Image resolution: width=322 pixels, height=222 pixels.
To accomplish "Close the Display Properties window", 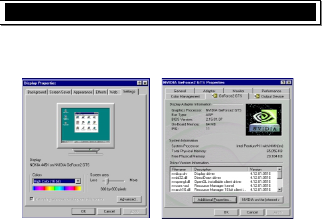I will coord(145,83).
